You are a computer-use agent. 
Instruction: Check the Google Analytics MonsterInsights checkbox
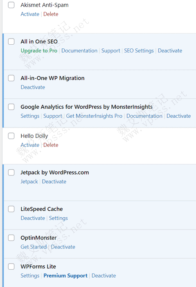(x=11, y=107)
